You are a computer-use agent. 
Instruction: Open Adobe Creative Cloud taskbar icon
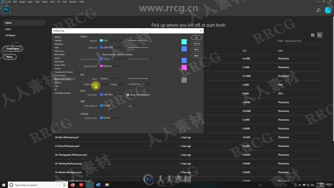(x=81, y=185)
